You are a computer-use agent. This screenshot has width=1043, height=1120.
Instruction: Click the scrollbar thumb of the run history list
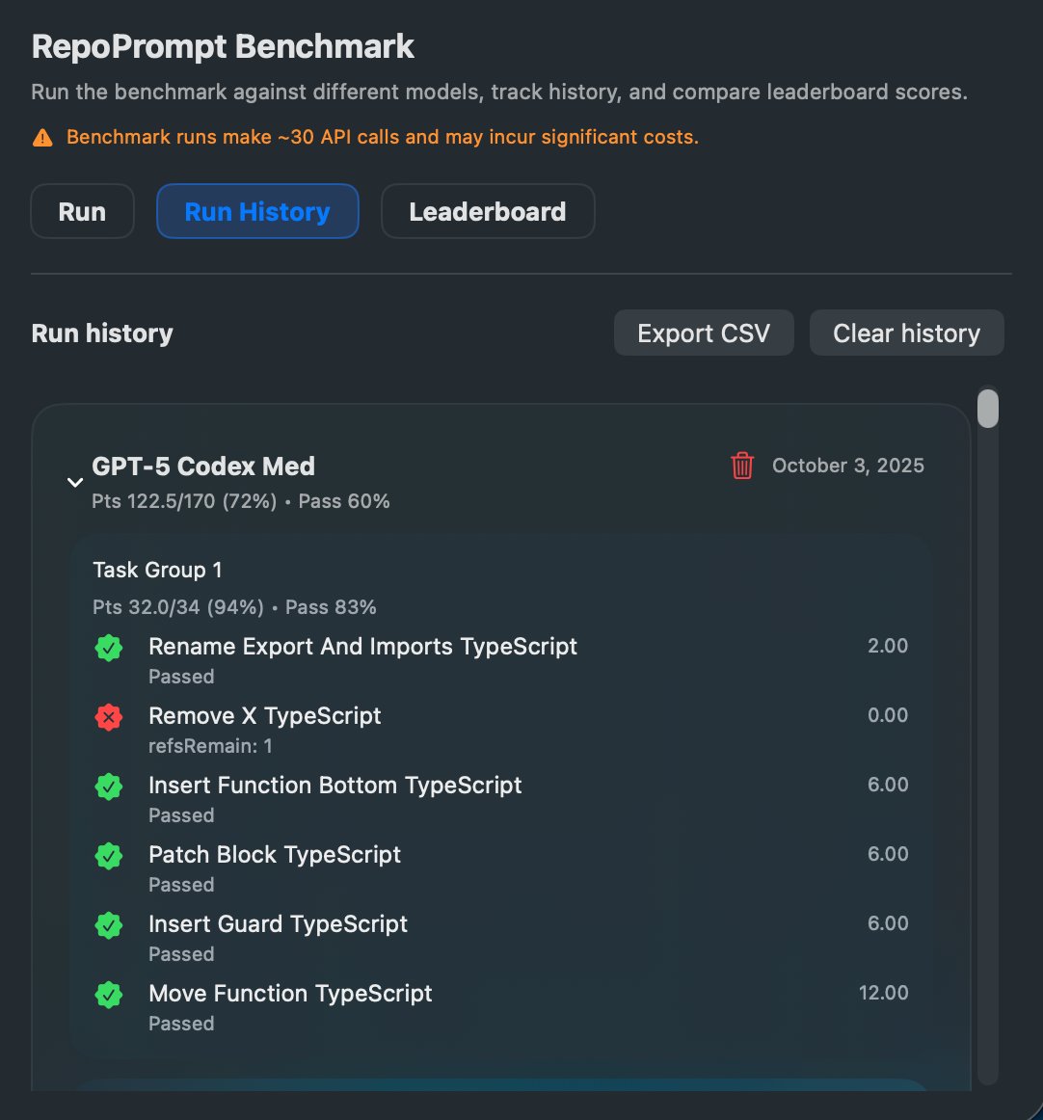coord(987,408)
